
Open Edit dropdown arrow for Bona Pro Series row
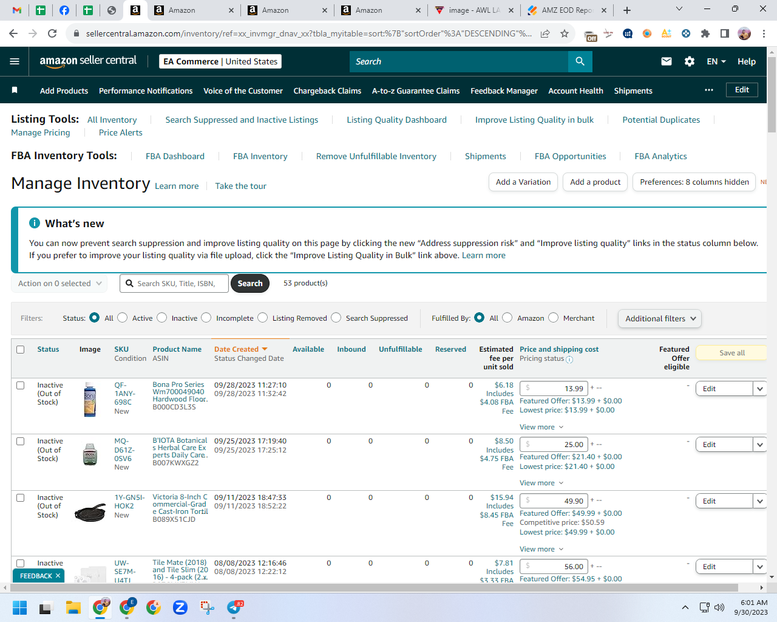point(760,389)
